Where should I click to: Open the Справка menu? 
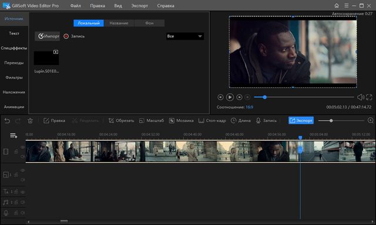tap(166, 5)
